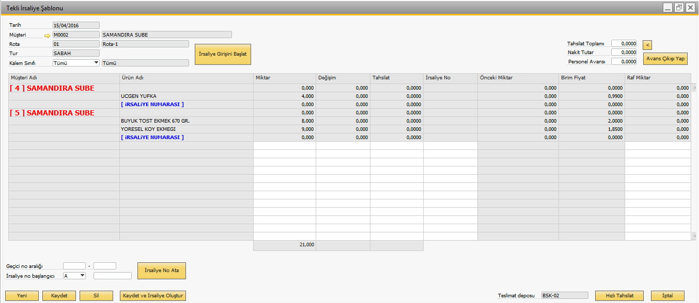Click Kaydet ve İrsaliye Oluştur button
This screenshot has height=303, width=699.
(152, 296)
